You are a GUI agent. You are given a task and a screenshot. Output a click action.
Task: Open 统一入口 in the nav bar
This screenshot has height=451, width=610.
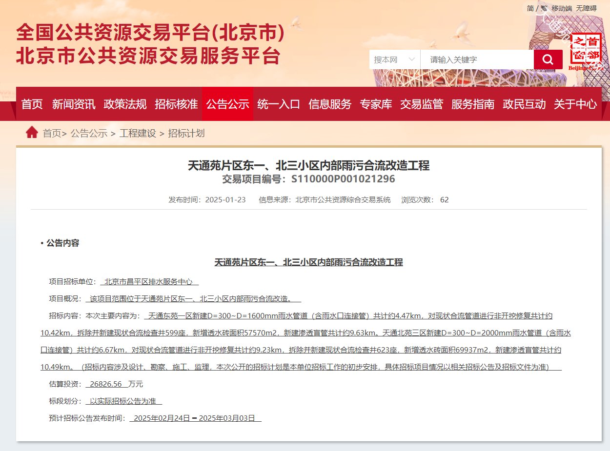coord(279,104)
